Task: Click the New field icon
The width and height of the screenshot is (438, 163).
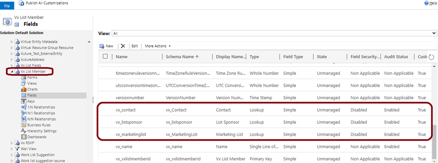Action: (102, 46)
